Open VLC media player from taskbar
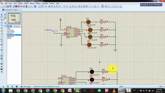 pos(114,91)
